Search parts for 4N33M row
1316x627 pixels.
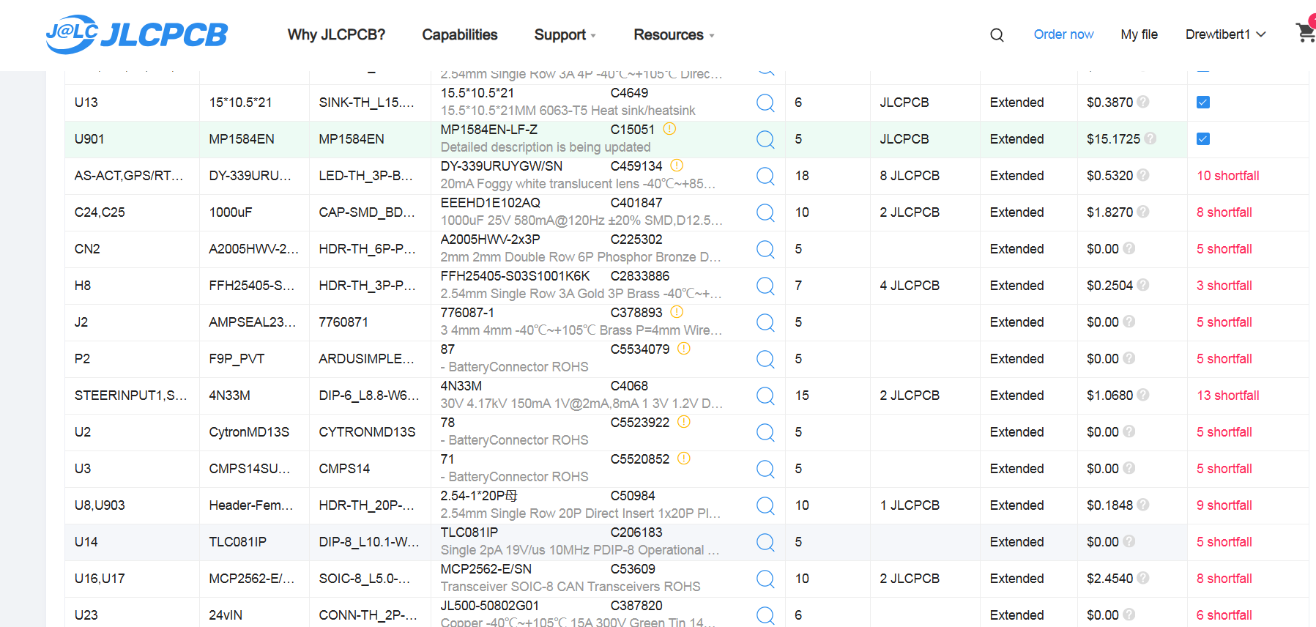coord(765,396)
